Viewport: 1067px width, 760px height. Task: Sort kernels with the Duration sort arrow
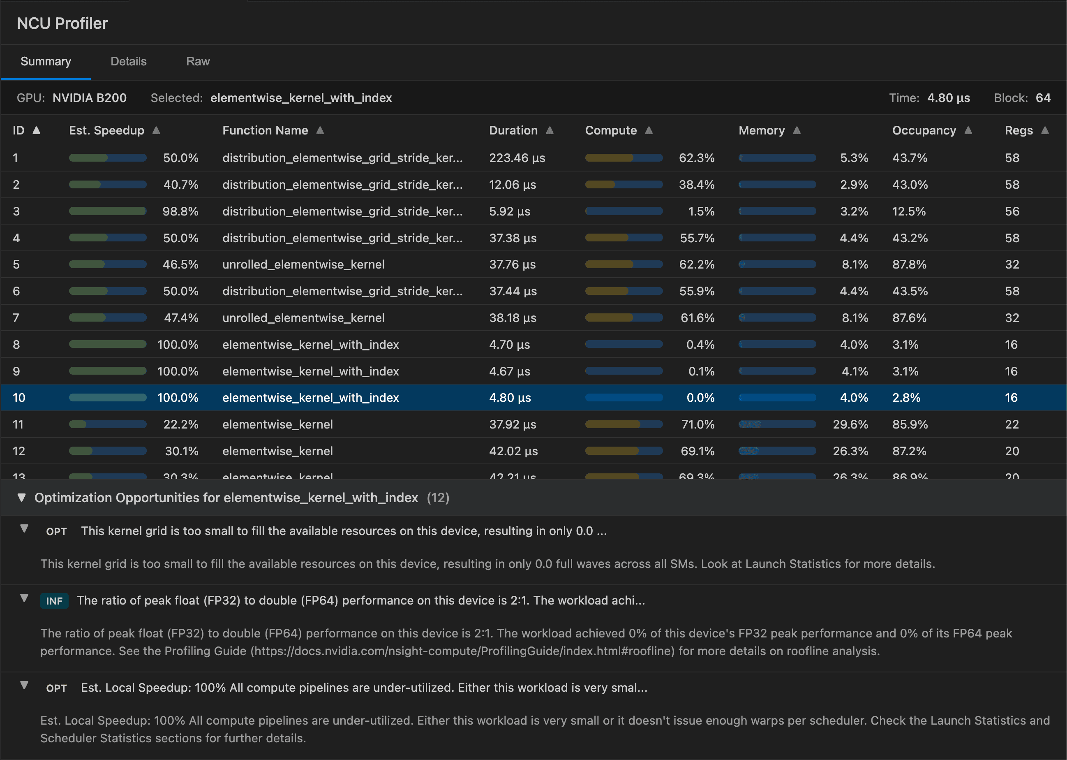pos(550,130)
